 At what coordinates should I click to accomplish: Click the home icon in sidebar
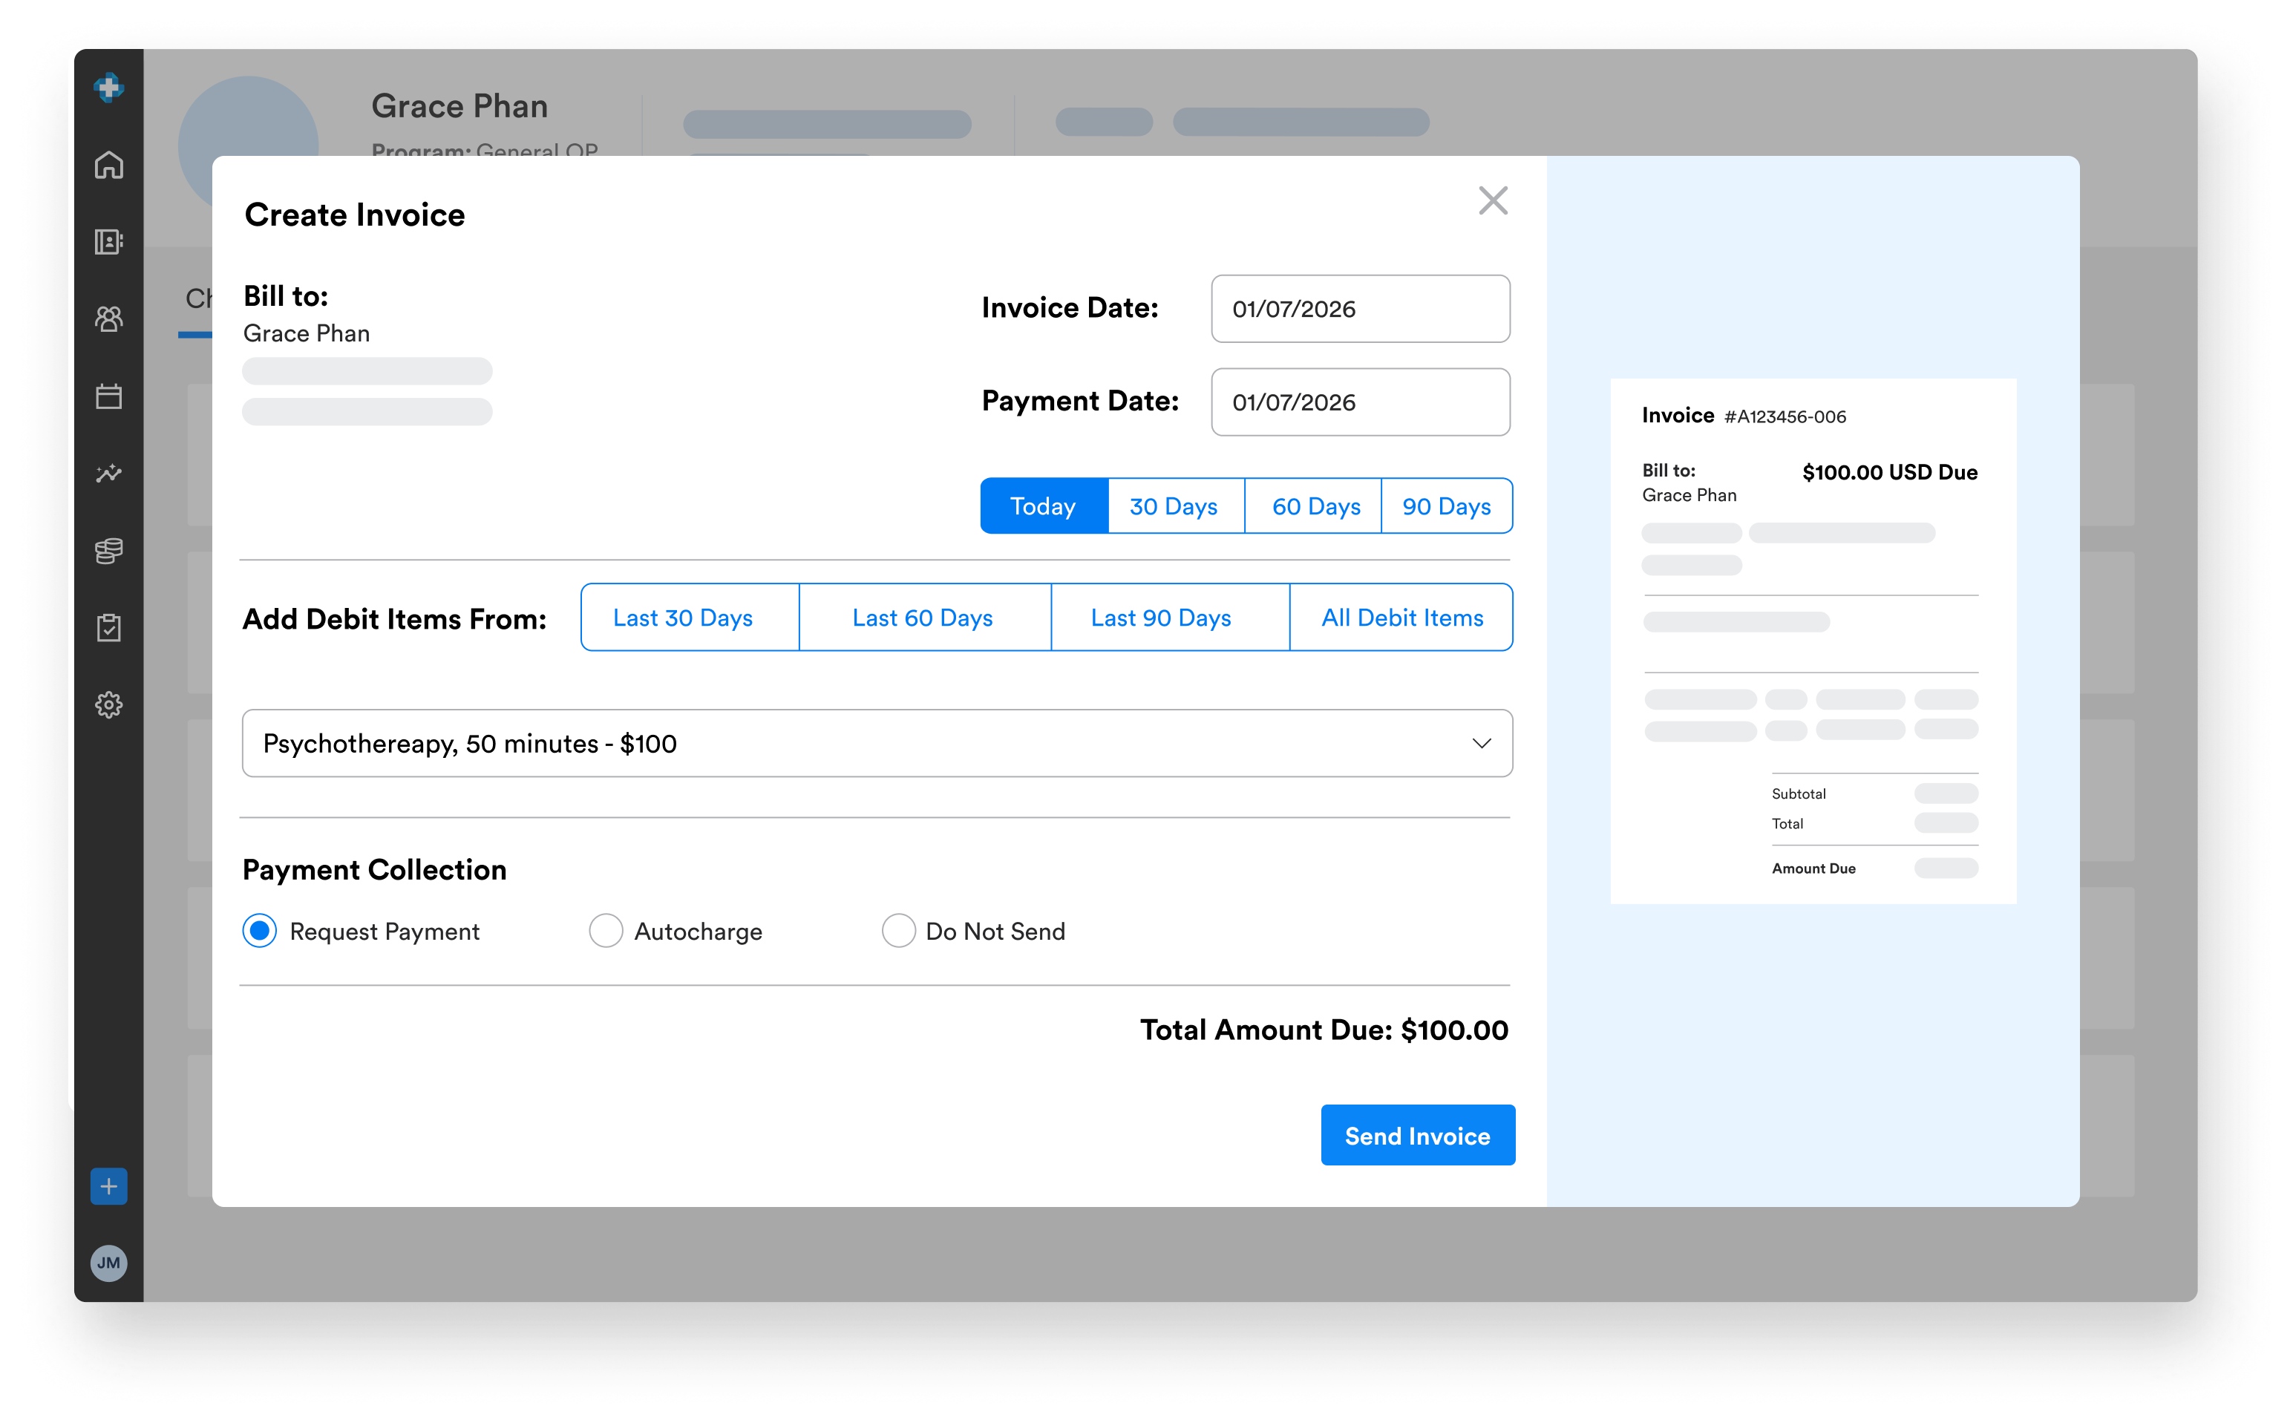(x=109, y=165)
